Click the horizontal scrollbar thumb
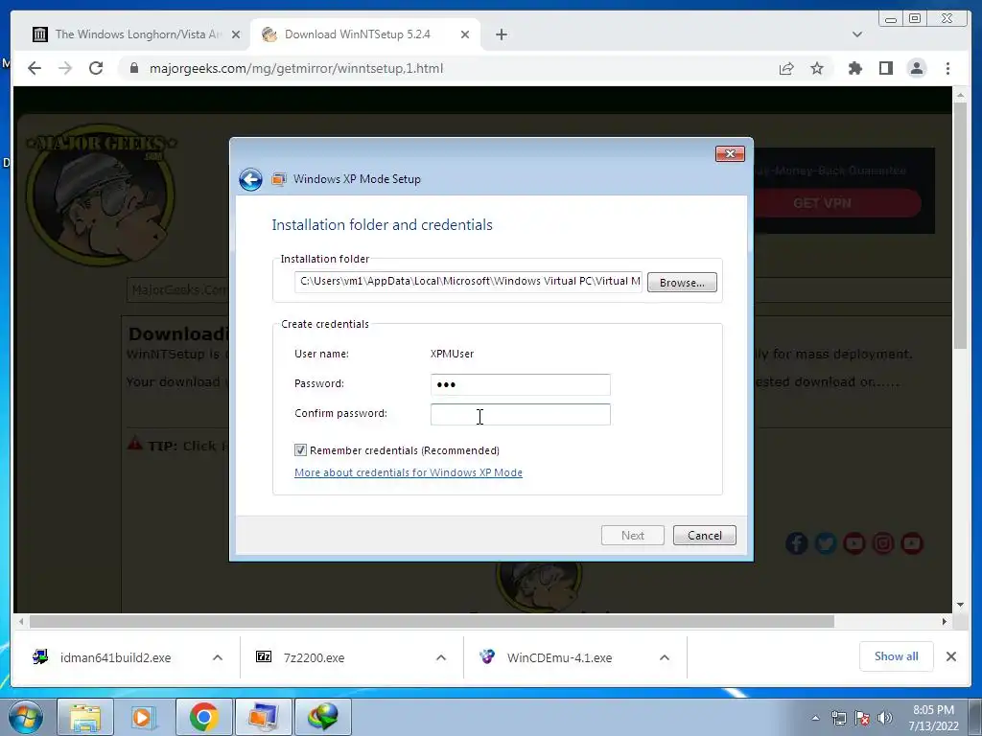Image resolution: width=982 pixels, height=736 pixels. click(x=432, y=621)
